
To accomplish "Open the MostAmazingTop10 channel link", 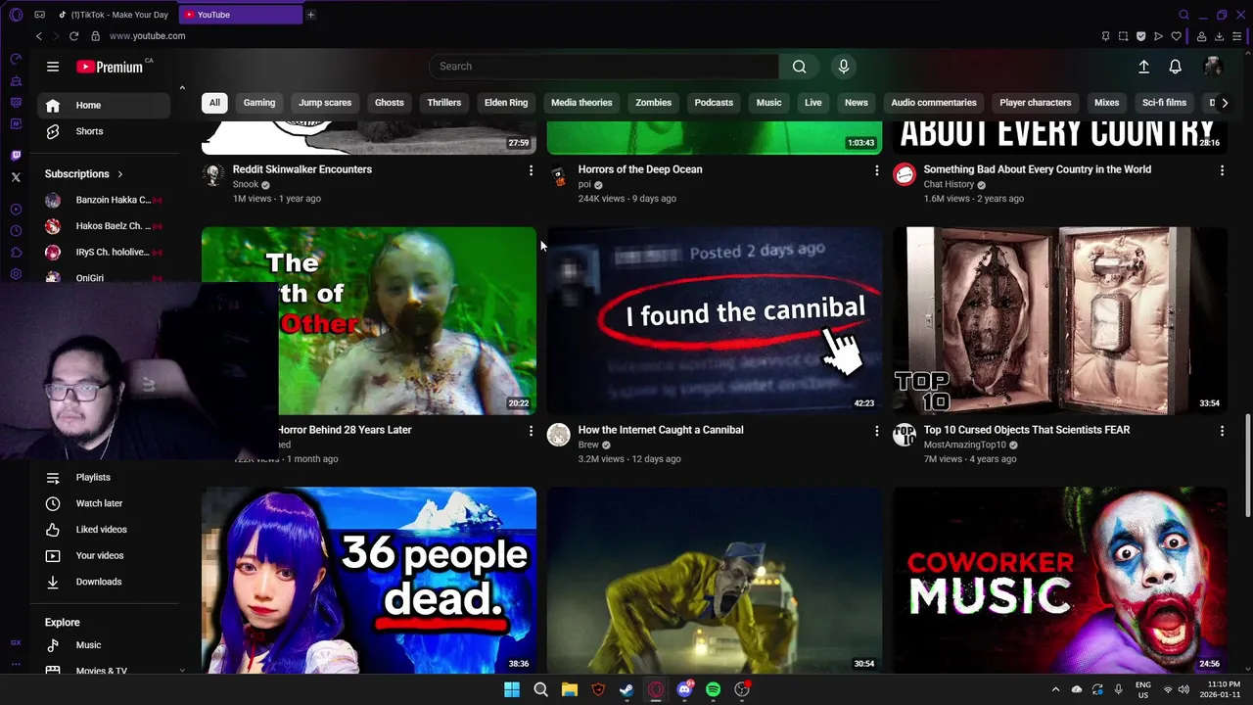I will [x=965, y=445].
